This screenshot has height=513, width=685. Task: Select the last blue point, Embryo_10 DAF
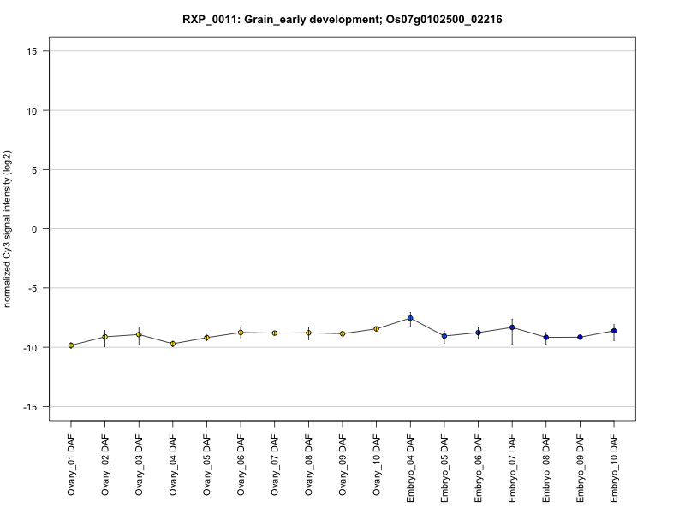(614, 331)
